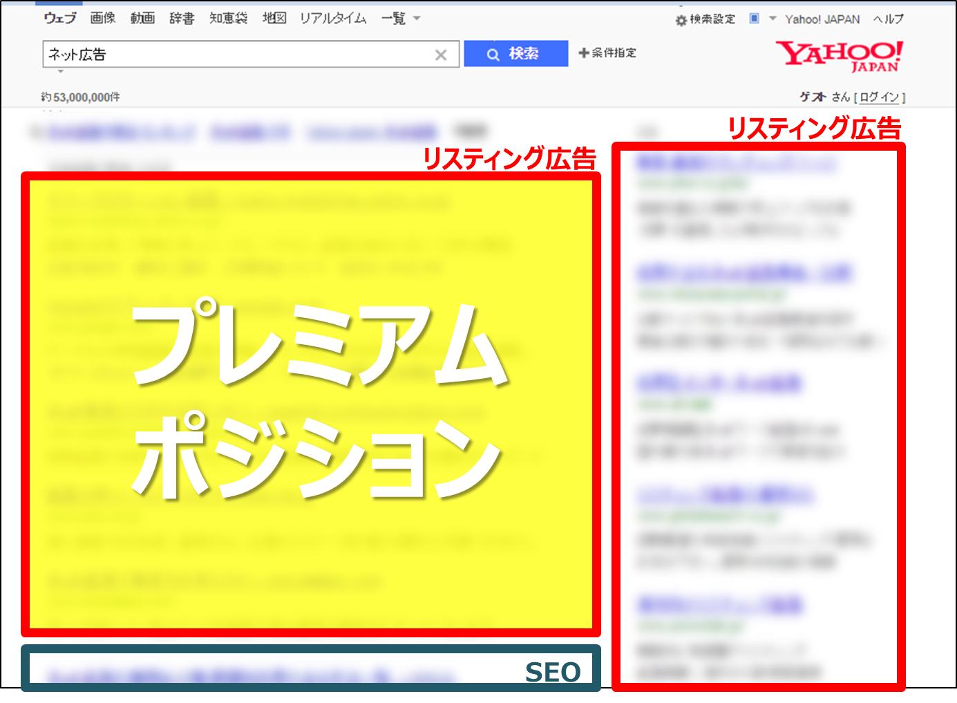The image size is (957, 703).
Task: Expand the small arrow below the search box
Action: point(61,71)
